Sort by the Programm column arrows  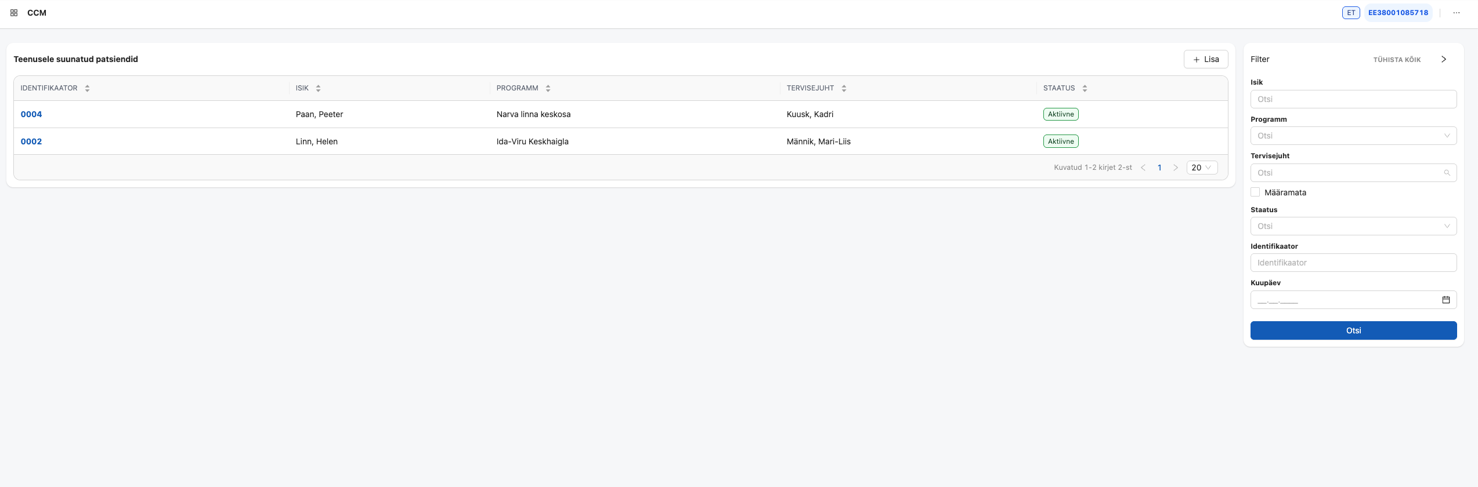coord(548,88)
